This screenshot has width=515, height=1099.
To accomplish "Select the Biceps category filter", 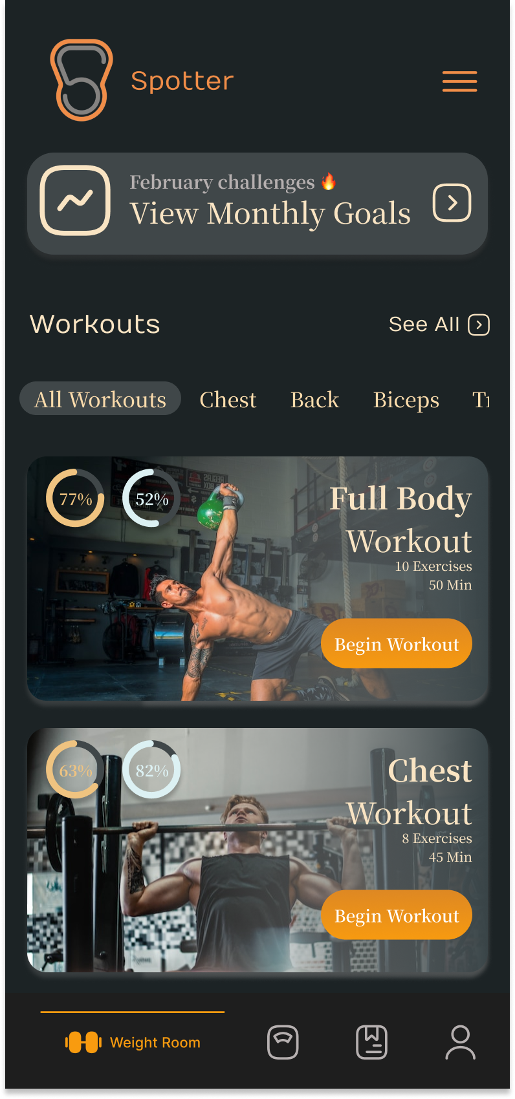I will pyautogui.click(x=406, y=400).
